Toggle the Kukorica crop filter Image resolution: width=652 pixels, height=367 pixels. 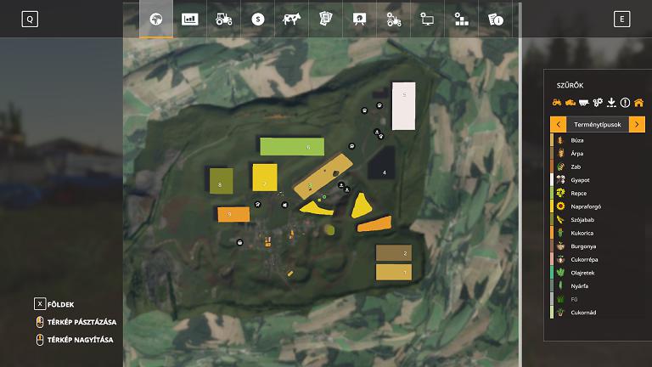point(582,233)
